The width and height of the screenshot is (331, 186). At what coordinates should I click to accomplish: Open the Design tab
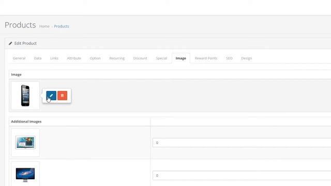click(246, 58)
